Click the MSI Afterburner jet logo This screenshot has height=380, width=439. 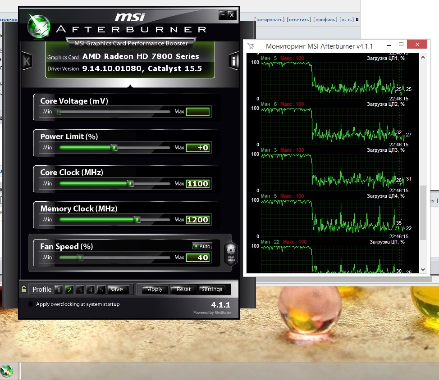39,26
